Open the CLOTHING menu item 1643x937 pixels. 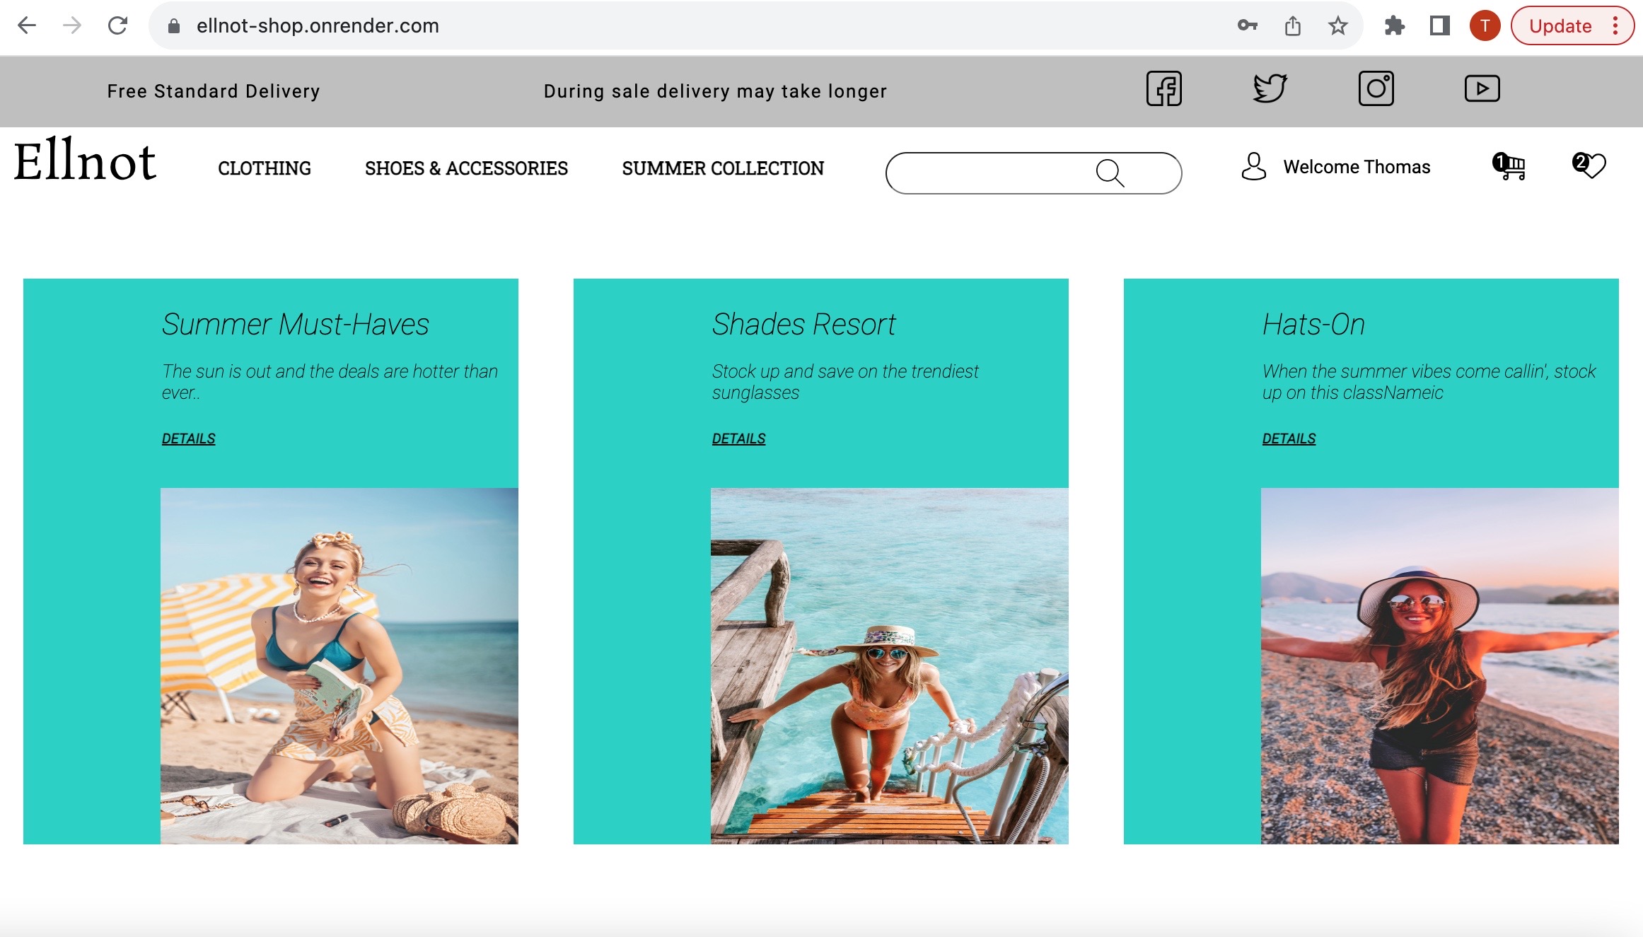[x=264, y=167]
